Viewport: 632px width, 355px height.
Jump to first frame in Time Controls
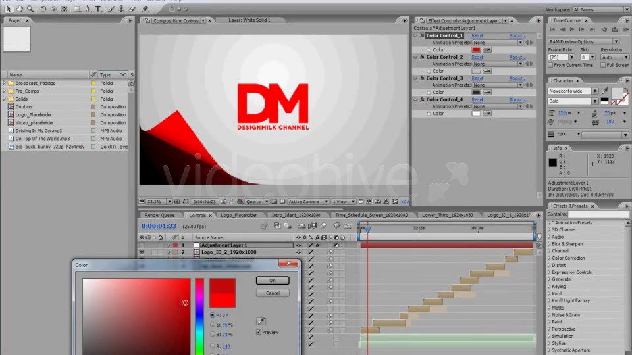point(552,30)
